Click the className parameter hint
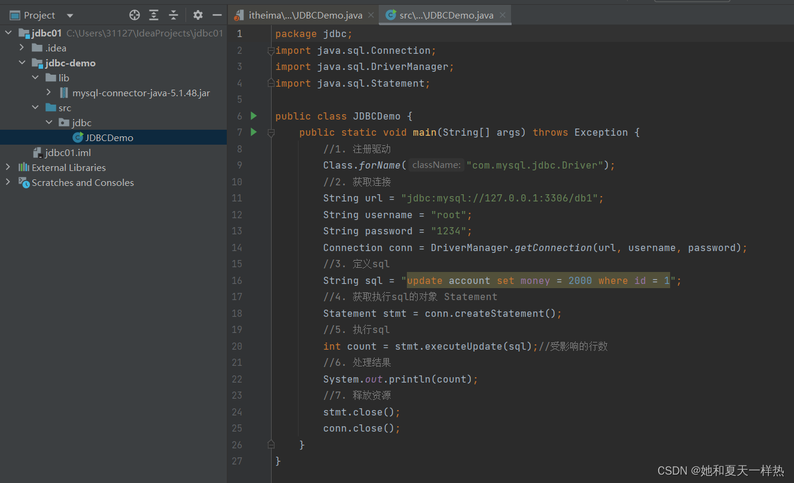 [436, 165]
